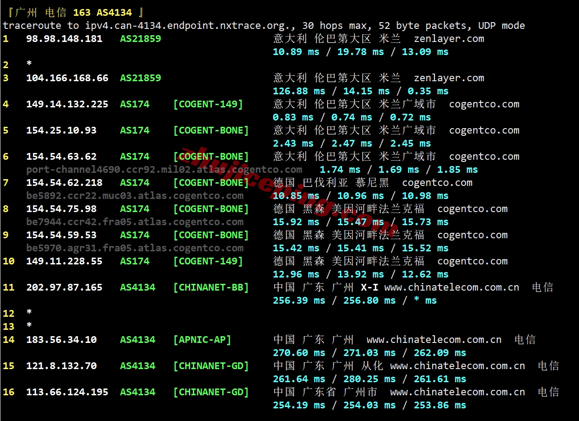
Task: Select the [CHINANET-BB] network tag
Action: coord(211,287)
